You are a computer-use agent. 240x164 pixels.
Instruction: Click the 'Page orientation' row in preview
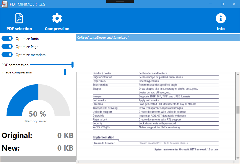pyautogui.click(x=156, y=77)
